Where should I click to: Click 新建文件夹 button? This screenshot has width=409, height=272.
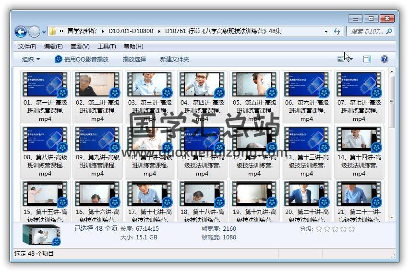175,59
